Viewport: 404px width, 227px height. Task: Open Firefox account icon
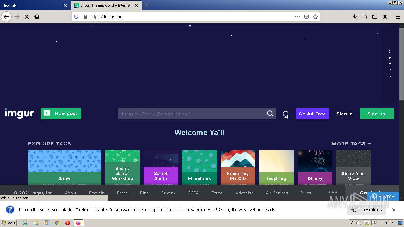[385, 17]
